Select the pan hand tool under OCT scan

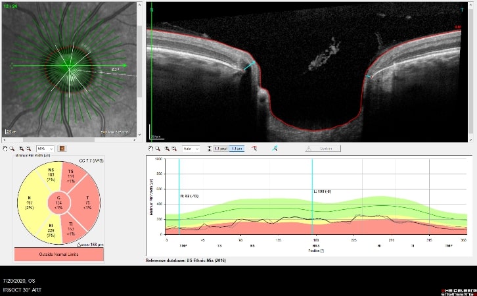(x=150, y=149)
